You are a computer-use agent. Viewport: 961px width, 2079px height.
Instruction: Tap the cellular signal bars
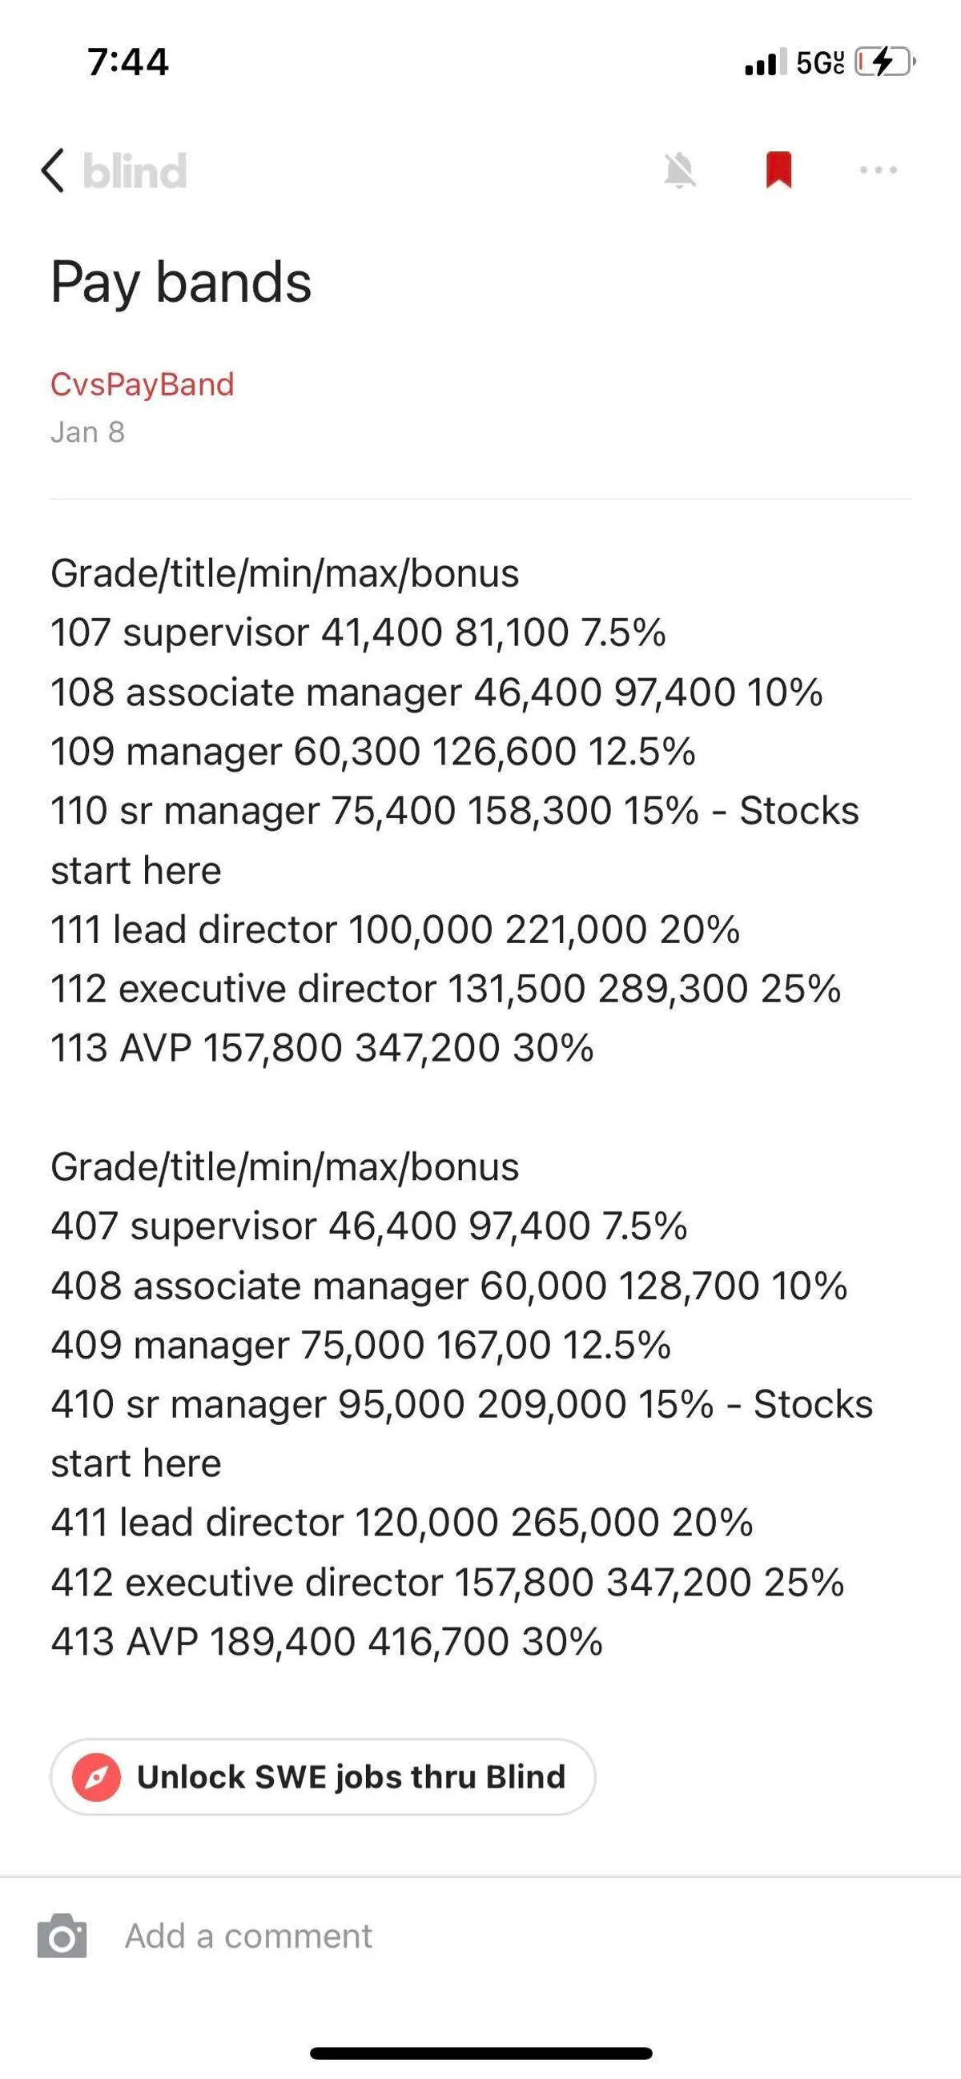tap(764, 63)
